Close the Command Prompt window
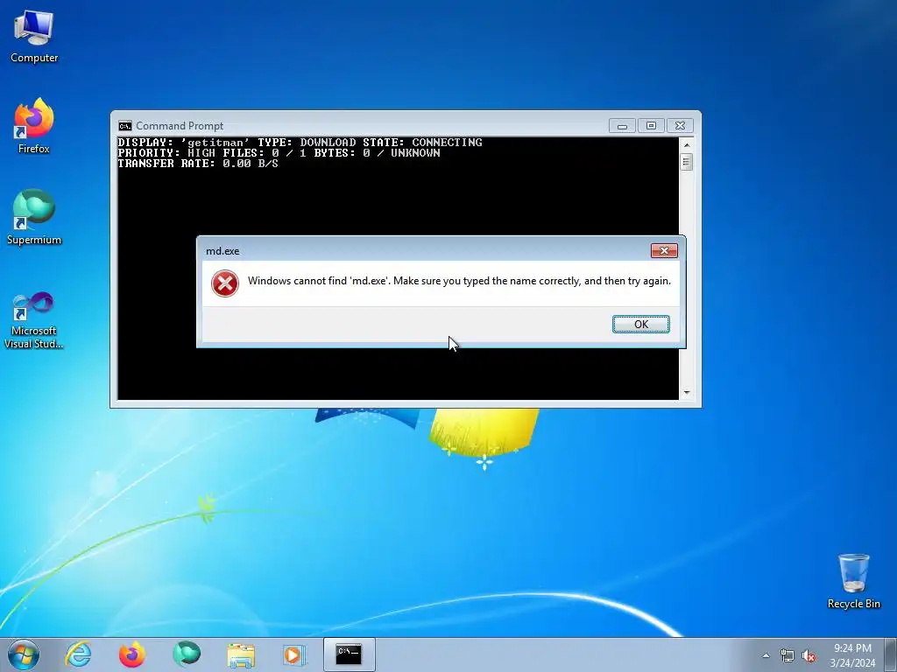The image size is (897, 672). (680, 126)
